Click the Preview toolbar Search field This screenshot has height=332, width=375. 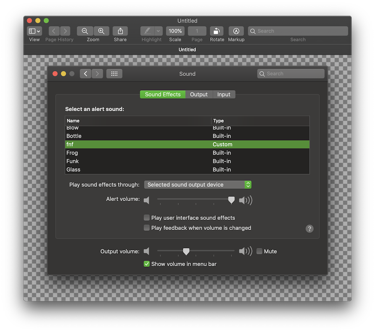point(298,31)
